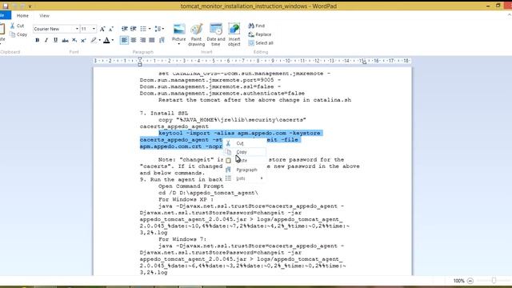The height and width of the screenshot is (288, 512).
Task: Open the File menu tab
Action: pos(5,15)
